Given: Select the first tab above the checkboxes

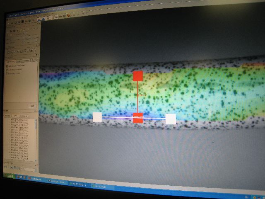Looking at the screenshot, I should [x=10, y=61].
